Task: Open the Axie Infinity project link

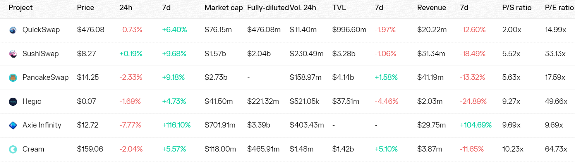Action: coord(42,125)
